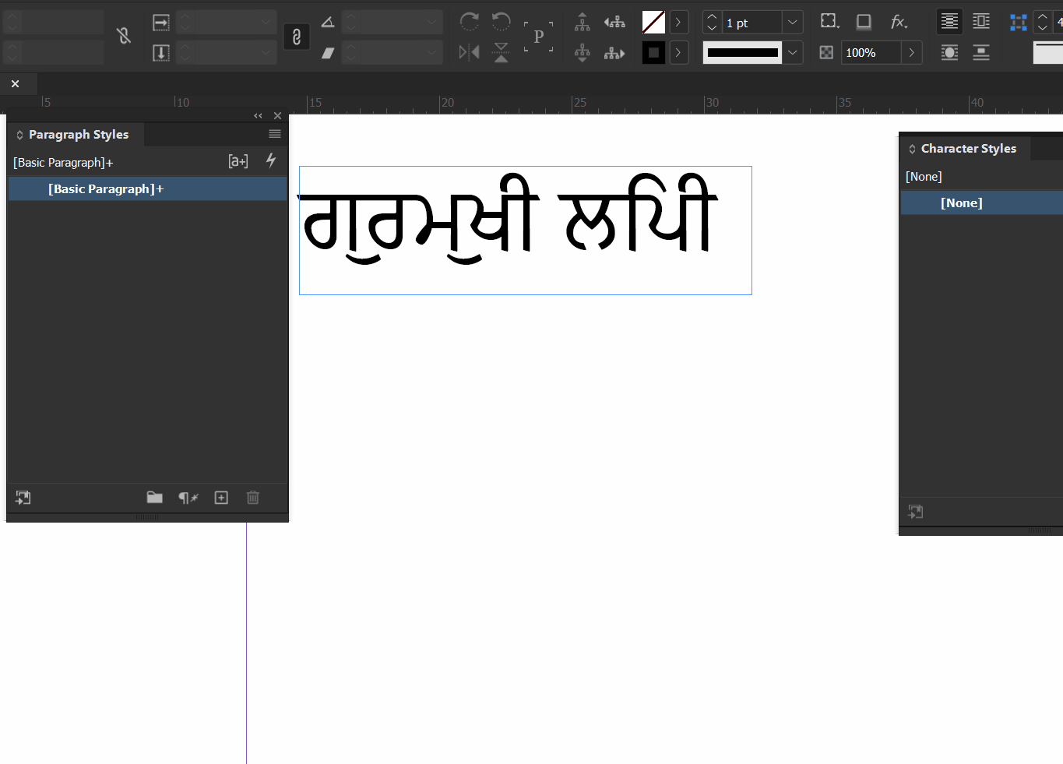Select the [Basic Paragraph]+ style
This screenshot has width=1063, height=764.
coord(106,188)
